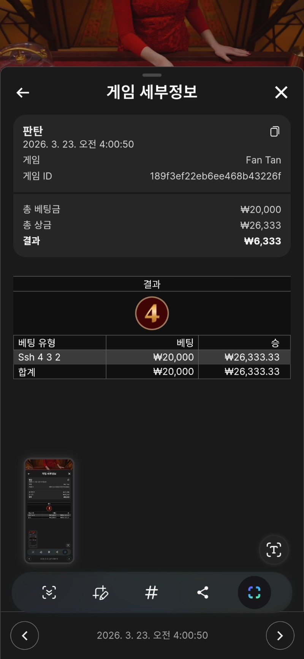304x659 pixels.
Task: Tap the result number 4 ball
Action: coord(152,314)
